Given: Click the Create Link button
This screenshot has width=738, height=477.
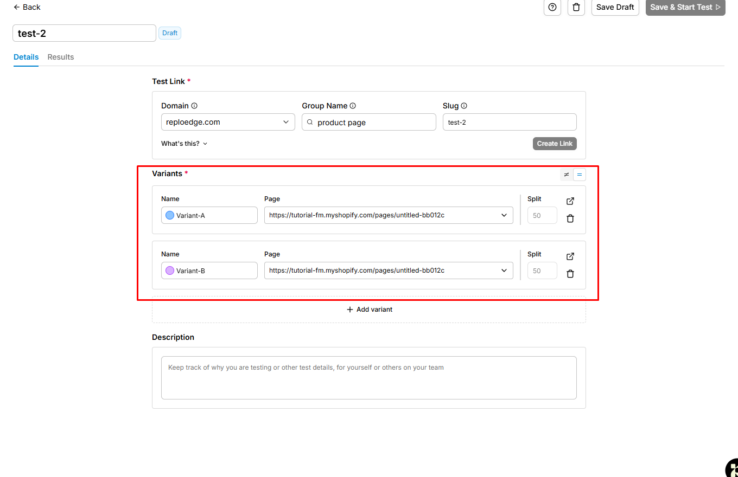Looking at the screenshot, I should (x=555, y=144).
